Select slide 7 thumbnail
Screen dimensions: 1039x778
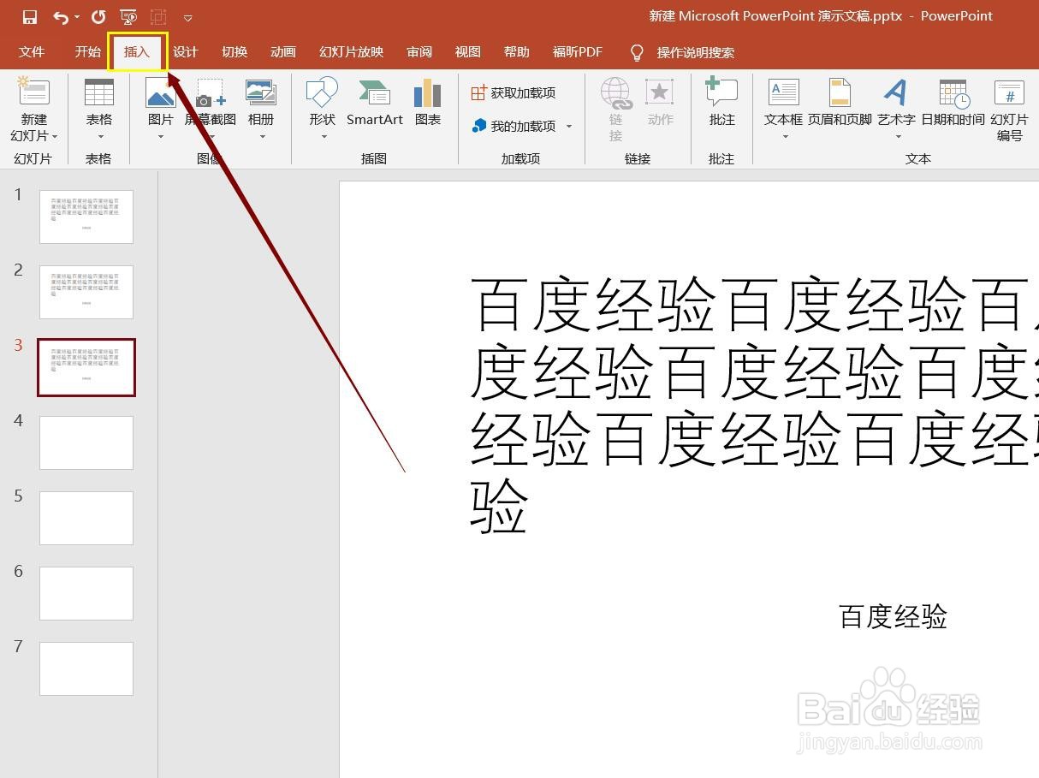(86, 668)
